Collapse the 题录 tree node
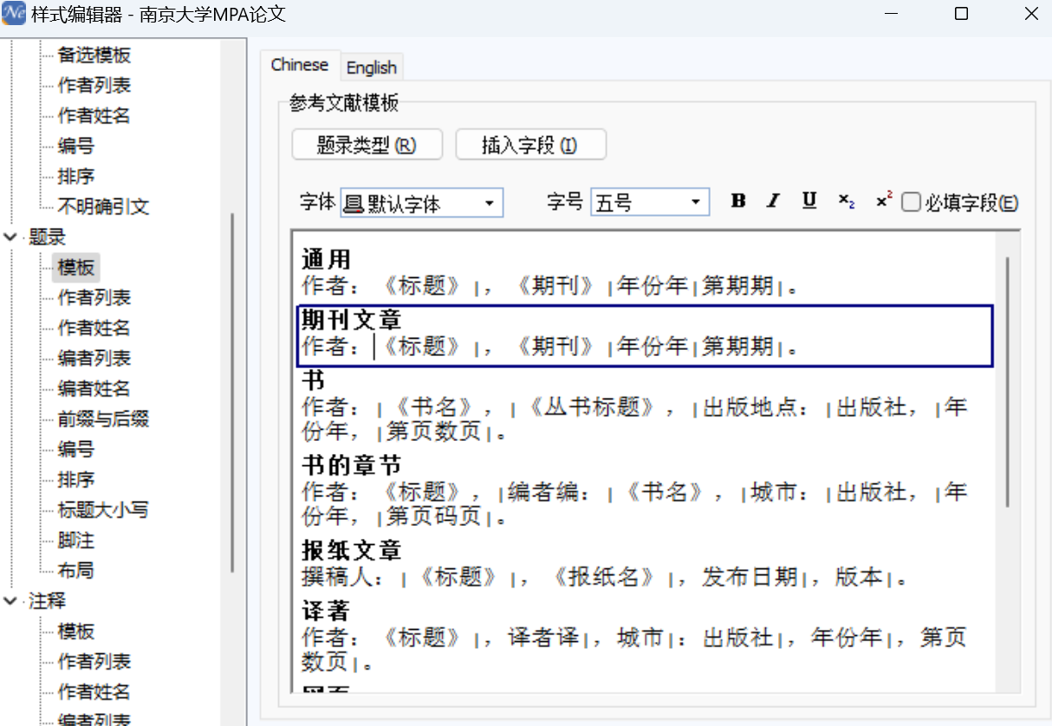The width and height of the screenshot is (1052, 726). (x=10, y=237)
